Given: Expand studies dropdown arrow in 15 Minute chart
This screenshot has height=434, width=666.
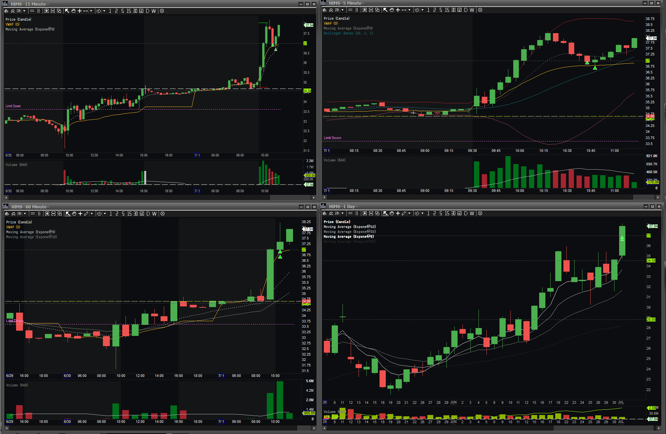Looking at the screenshot, I should [x=24, y=11].
